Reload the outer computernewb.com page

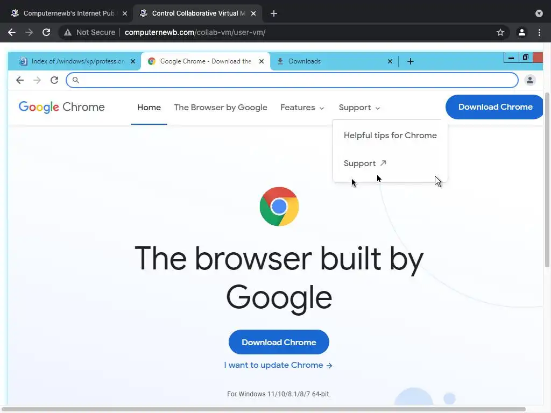(x=46, y=32)
